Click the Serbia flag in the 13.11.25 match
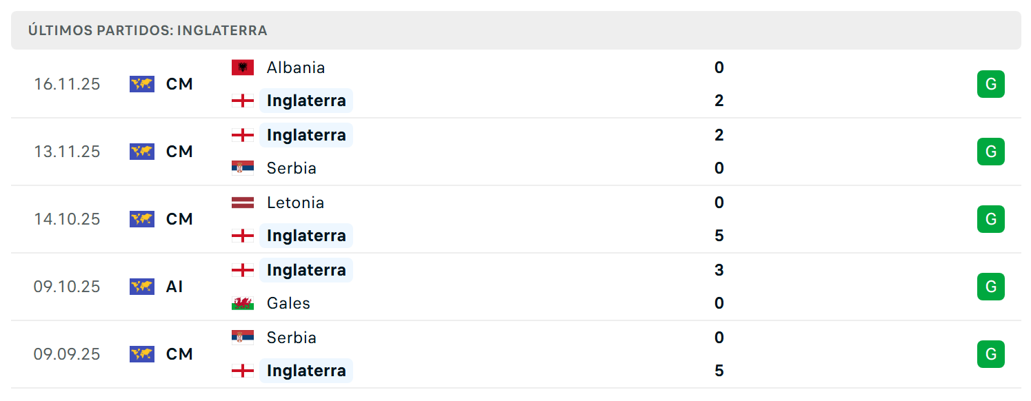This screenshot has height=401, width=1031. coord(243,168)
